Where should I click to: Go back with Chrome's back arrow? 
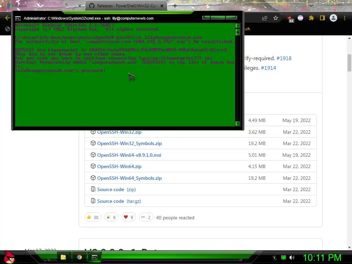tap(7, 18)
